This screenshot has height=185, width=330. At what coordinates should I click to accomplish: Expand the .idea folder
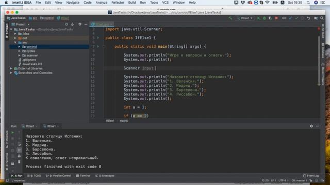15,34
